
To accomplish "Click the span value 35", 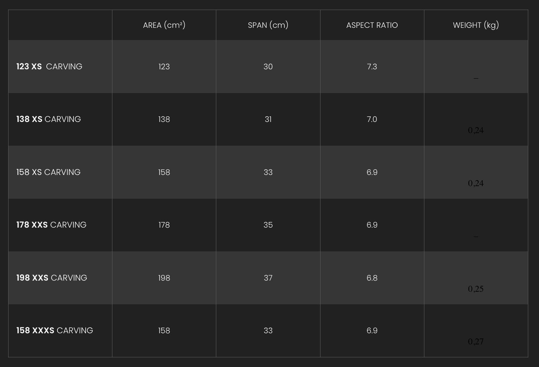I will [268, 225].
